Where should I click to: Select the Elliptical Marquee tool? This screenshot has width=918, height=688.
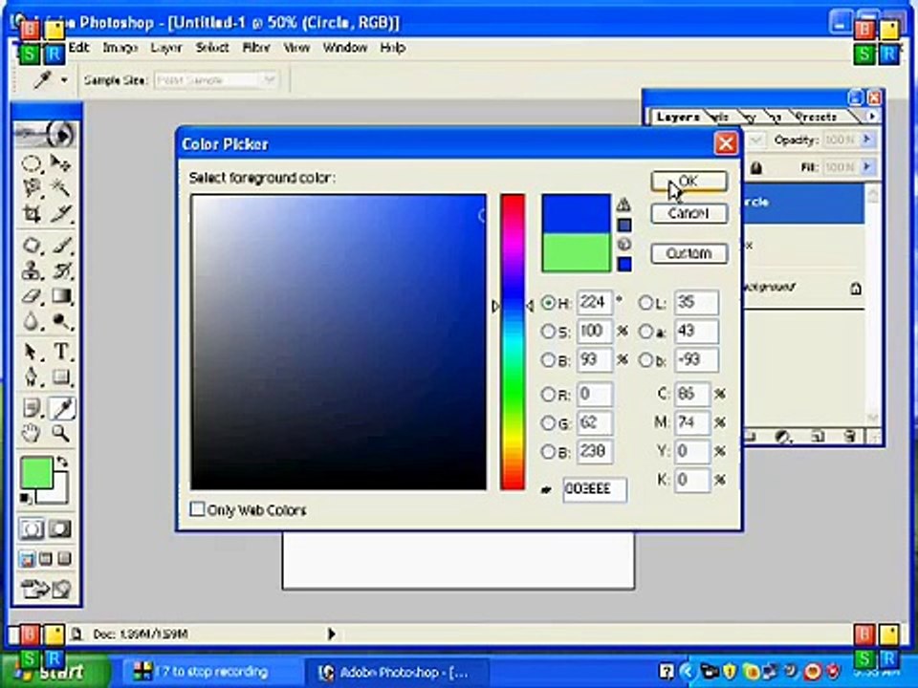[31, 163]
